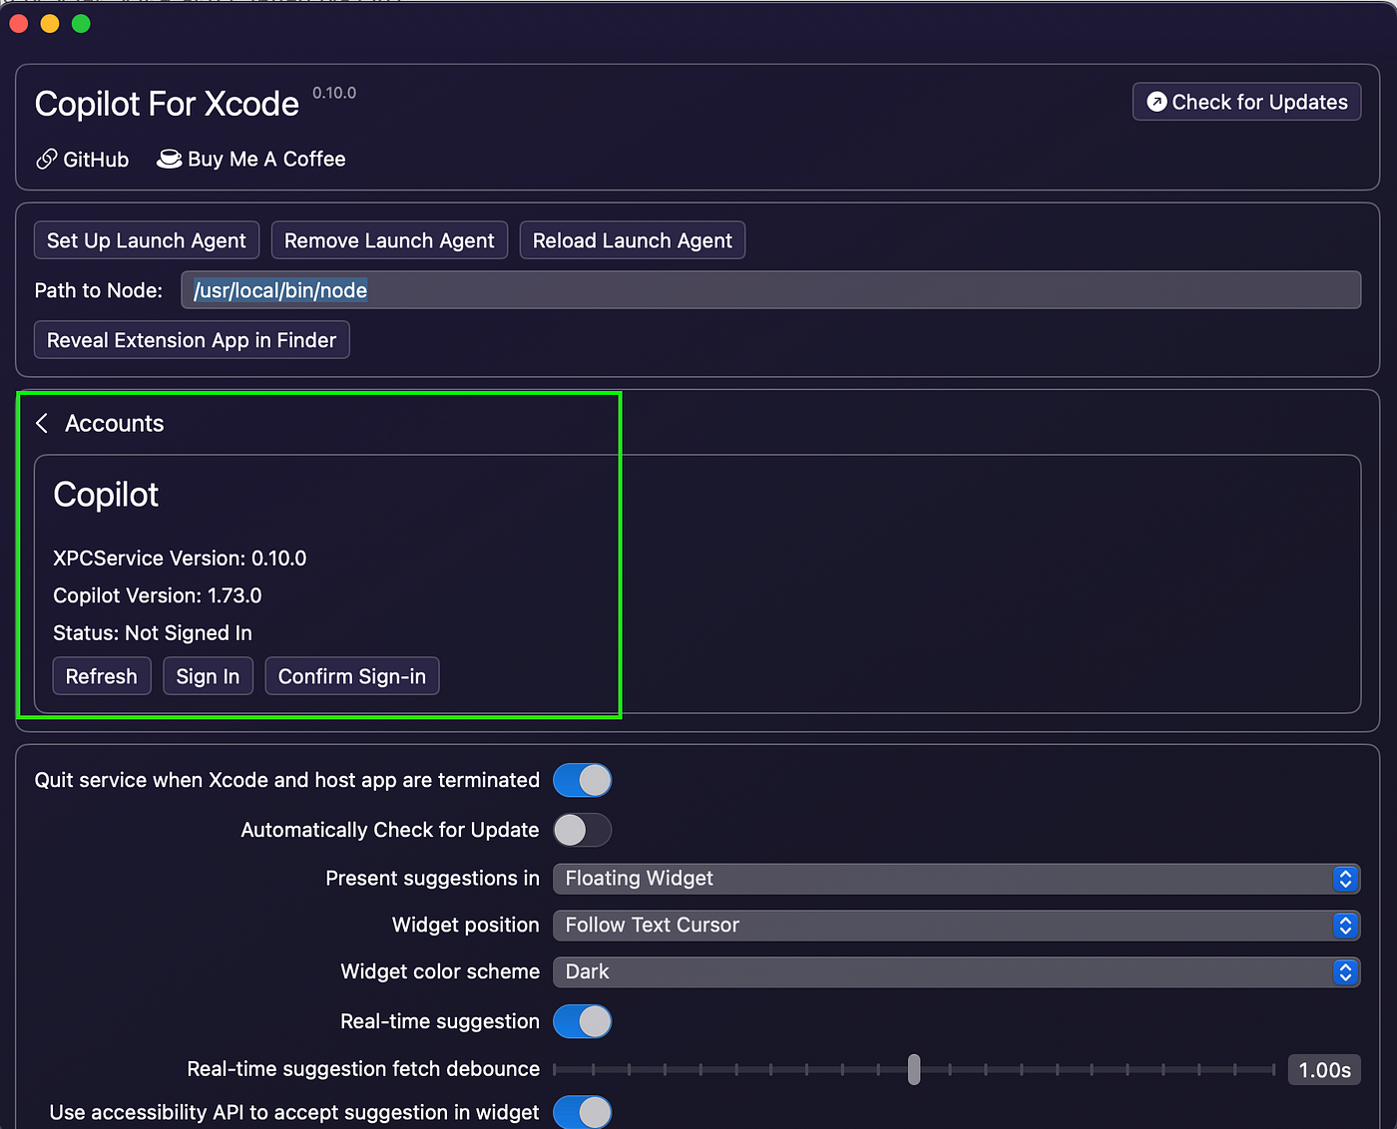Enable Automatically Check for Update
Image resolution: width=1397 pixels, height=1129 pixels.
(x=583, y=830)
